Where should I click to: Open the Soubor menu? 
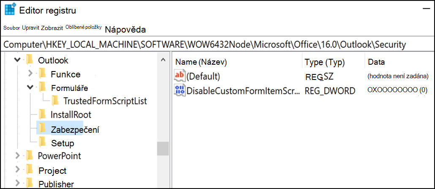(12, 28)
